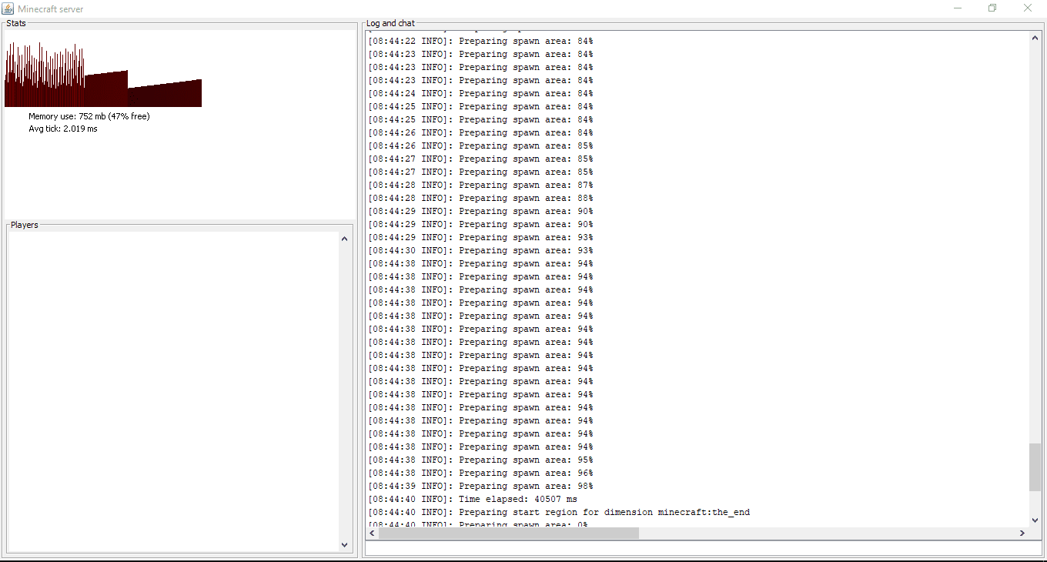The width and height of the screenshot is (1047, 562).
Task: Click the log's vertical scrollbar down arrow
Action: 1035,520
